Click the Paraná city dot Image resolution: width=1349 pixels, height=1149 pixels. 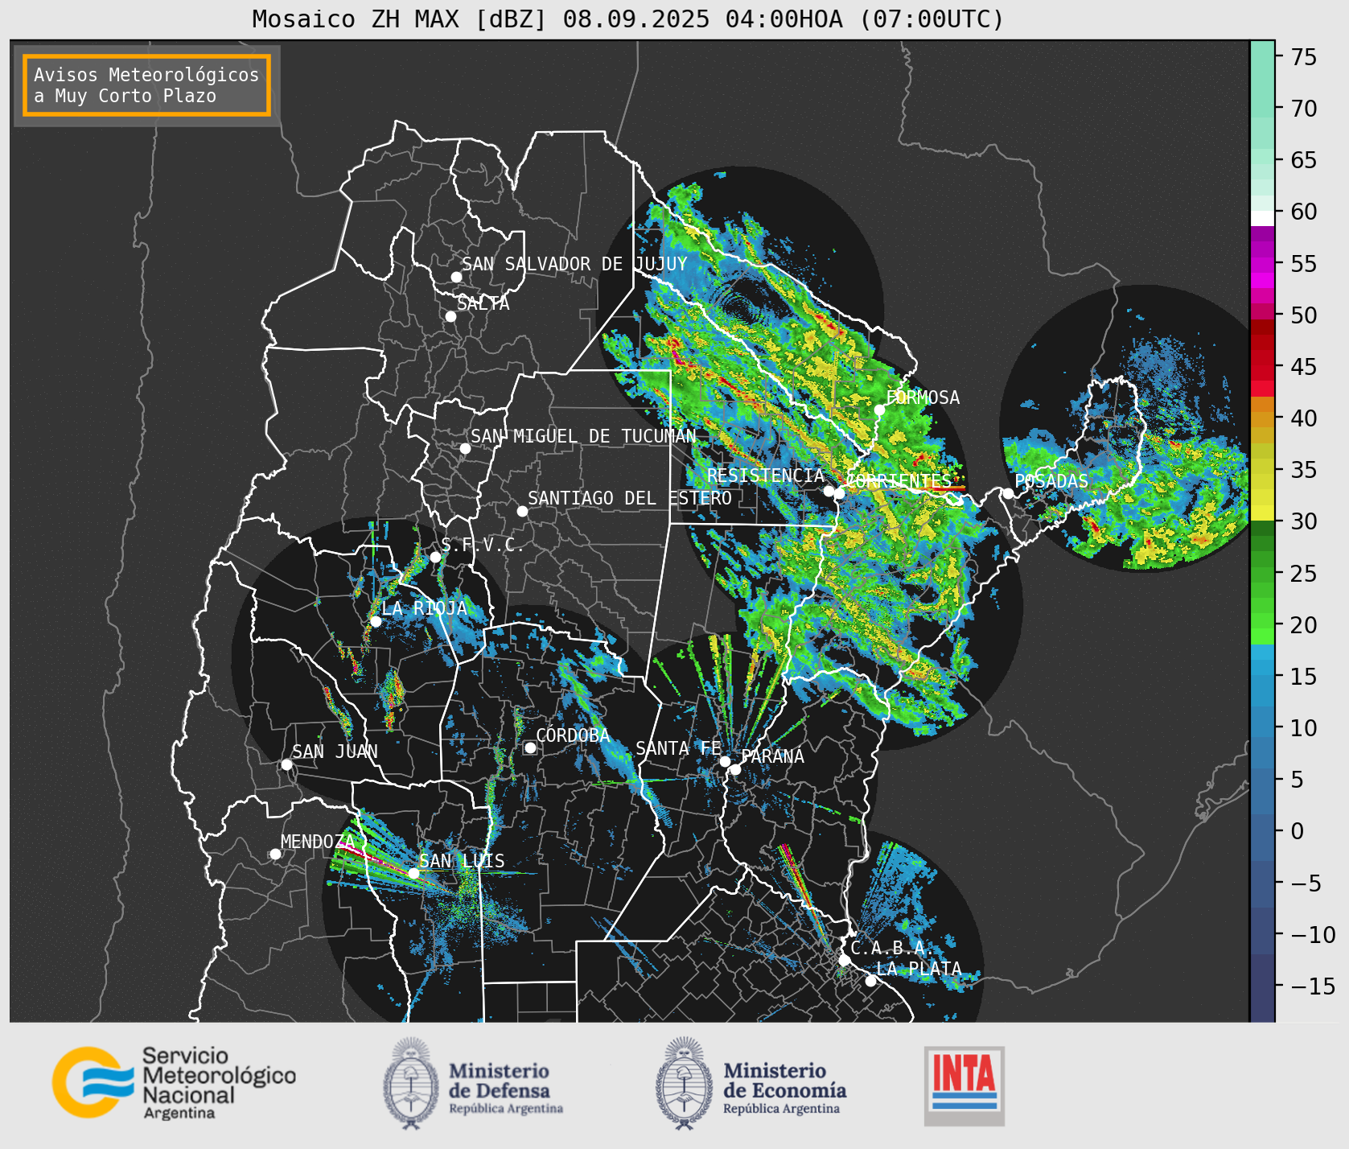pos(735,769)
